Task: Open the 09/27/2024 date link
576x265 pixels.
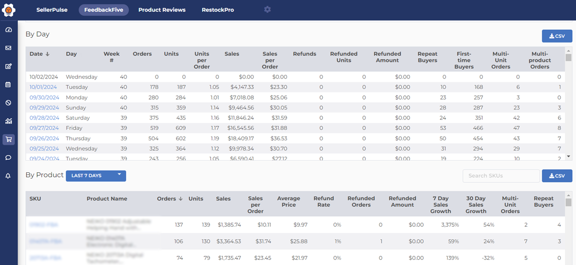Action: point(44,128)
